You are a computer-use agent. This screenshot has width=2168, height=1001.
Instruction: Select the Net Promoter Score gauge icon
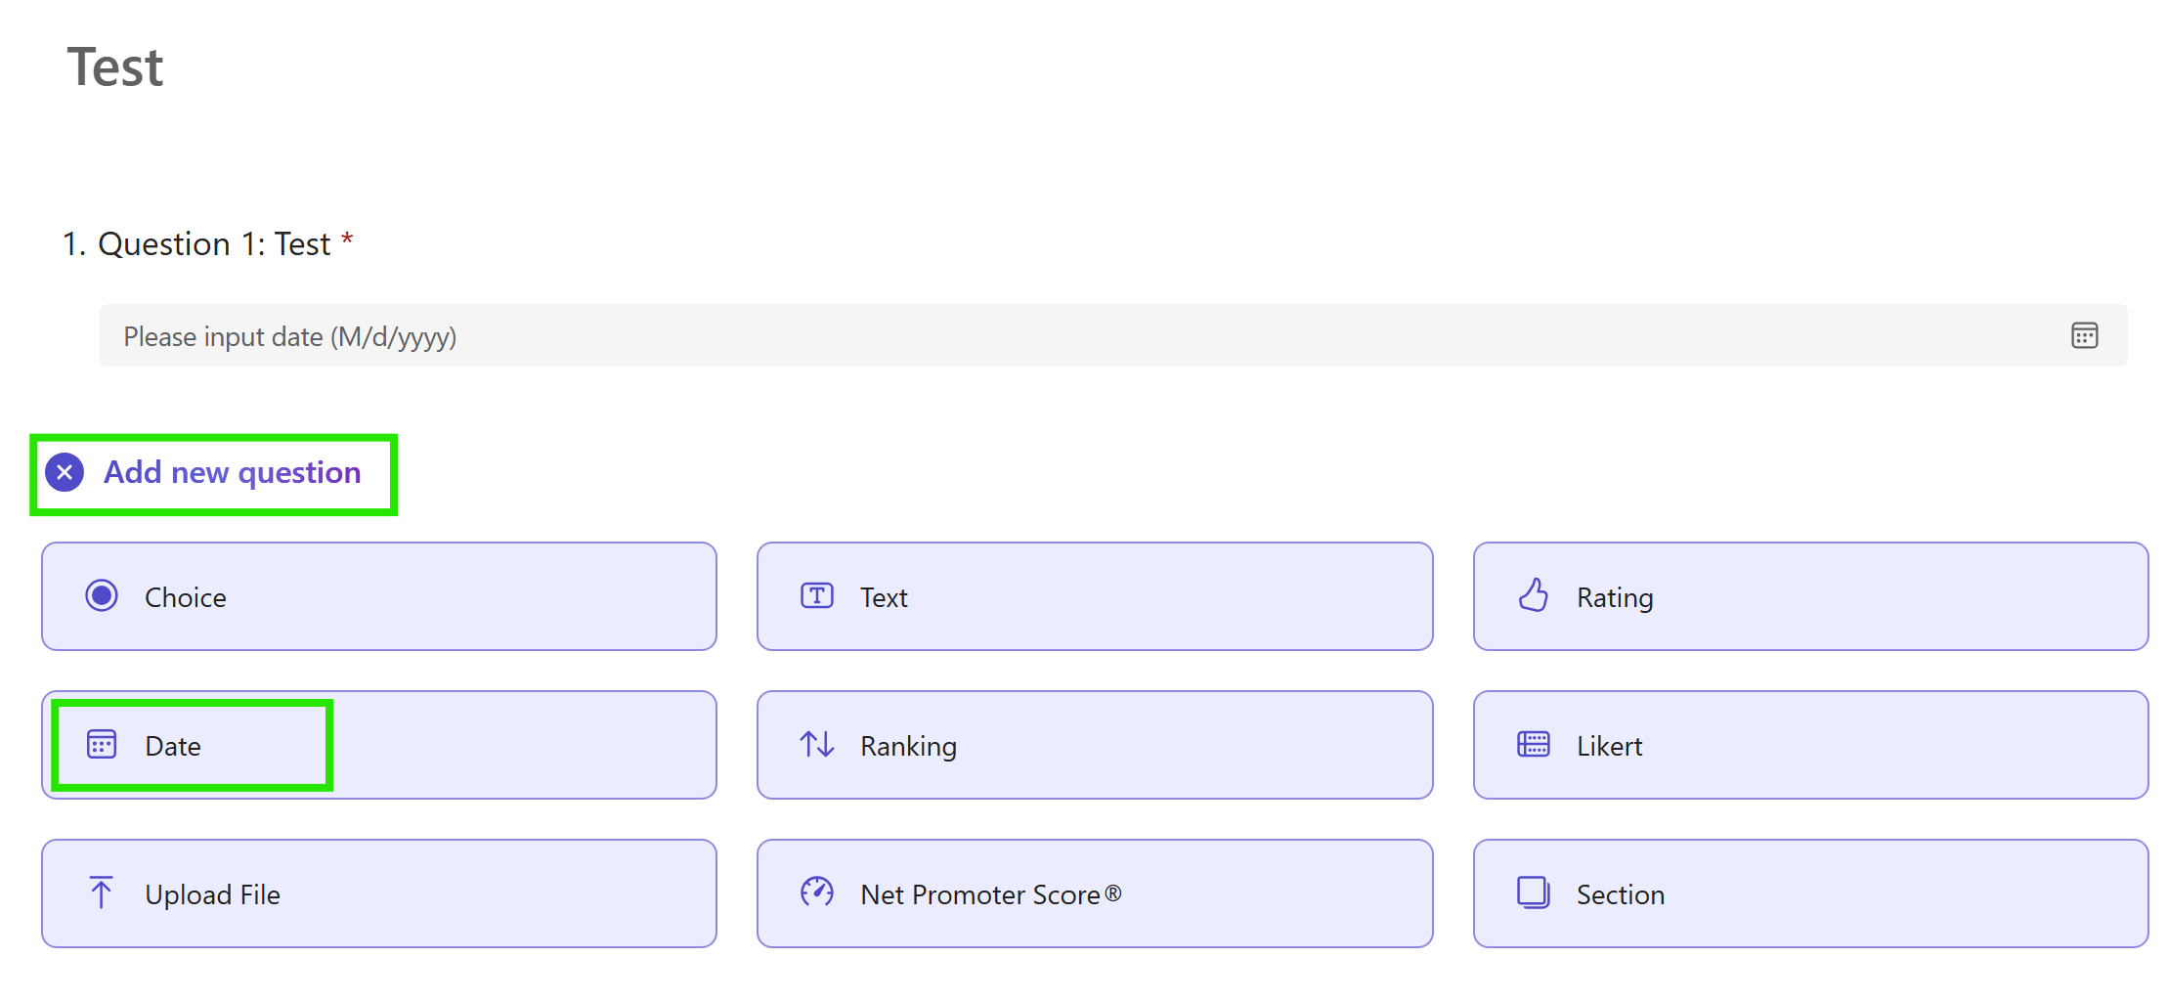[x=817, y=892]
